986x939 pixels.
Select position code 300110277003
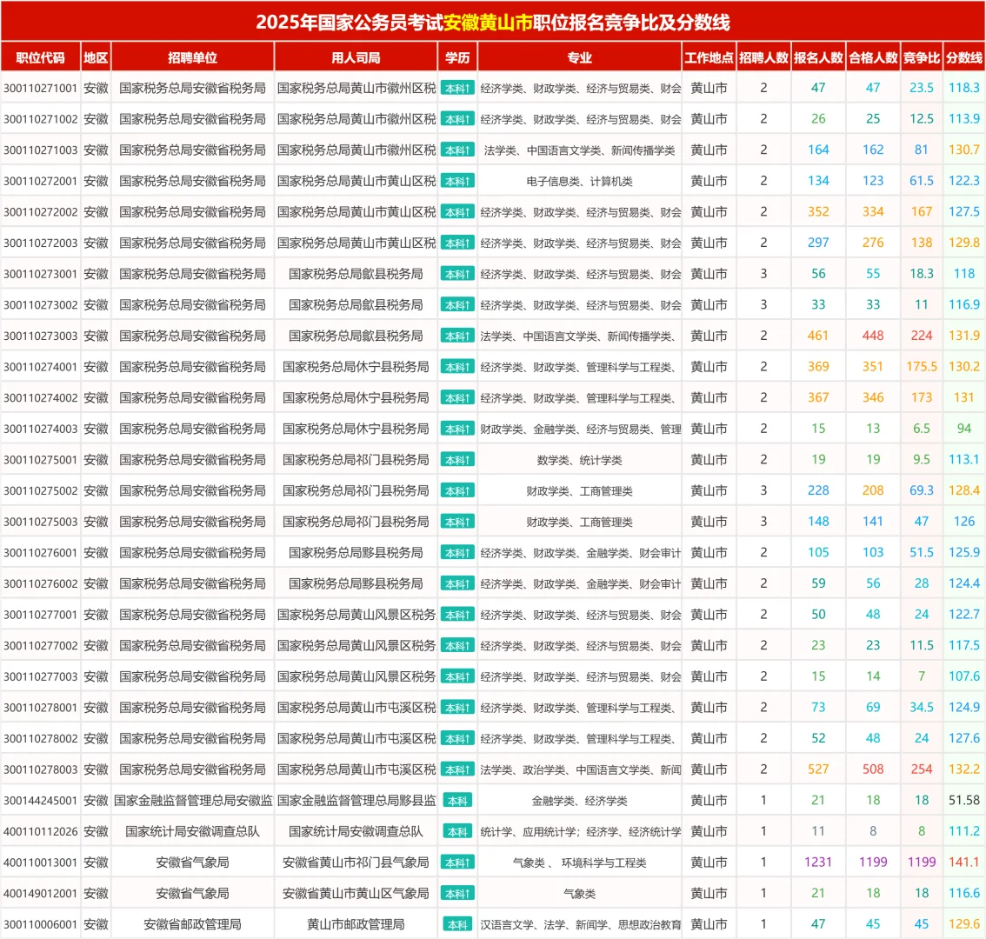point(40,676)
